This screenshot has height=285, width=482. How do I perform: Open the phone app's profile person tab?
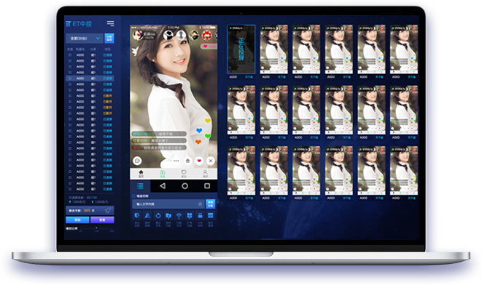coord(206,174)
